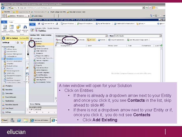Click New button in entities grid toolbar

[x=58, y=40]
